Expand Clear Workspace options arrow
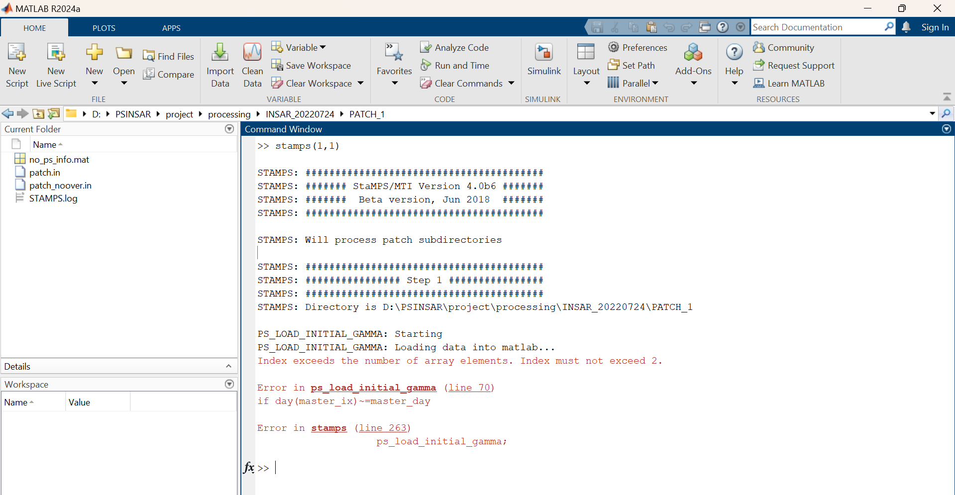Image resolution: width=955 pixels, height=495 pixels. (x=360, y=83)
